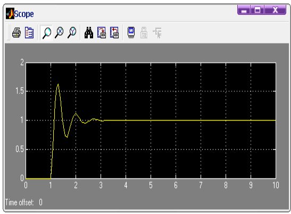Click the greyed-out lock axes selection icon
Screen dimensions: 291x214
144,33
